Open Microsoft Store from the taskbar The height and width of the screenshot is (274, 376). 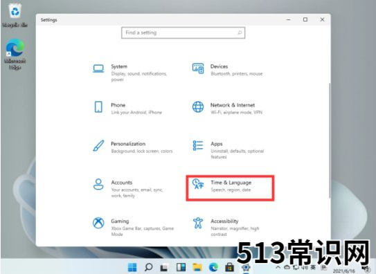(229, 267)
